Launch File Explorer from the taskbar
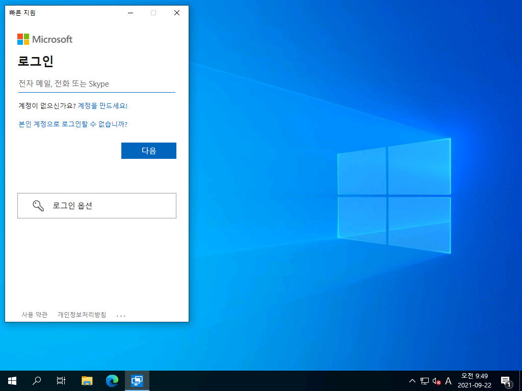This screenshot has height=391, width=522. (x=87, y=381)
